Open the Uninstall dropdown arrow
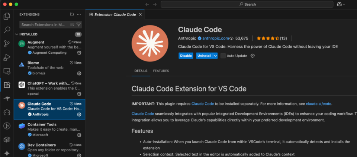The height and width of the screenshot is (157, 357). tap(215, 56)
